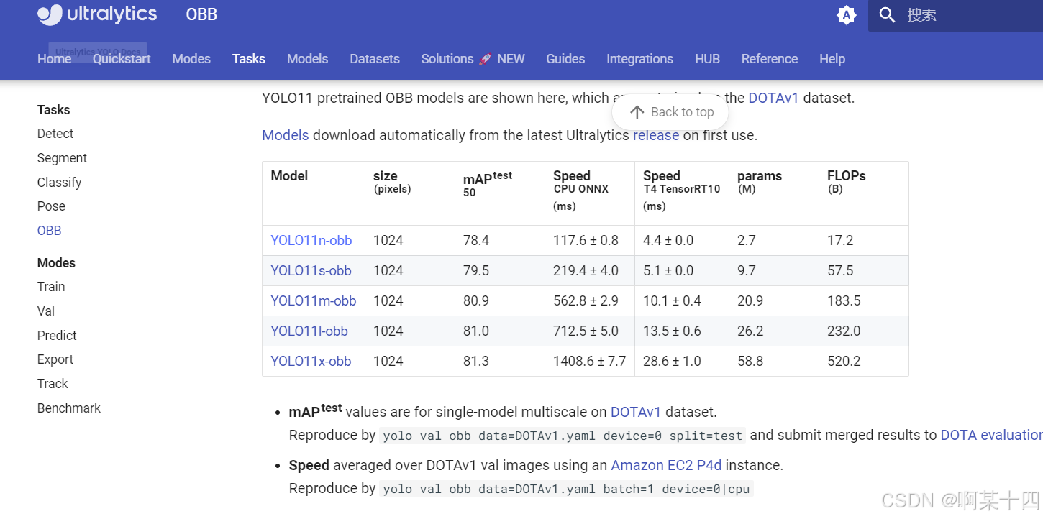The height and width of the screenshot is (519, 1043).
Task: Open the Quickstart tab
Action: [122, 59]
